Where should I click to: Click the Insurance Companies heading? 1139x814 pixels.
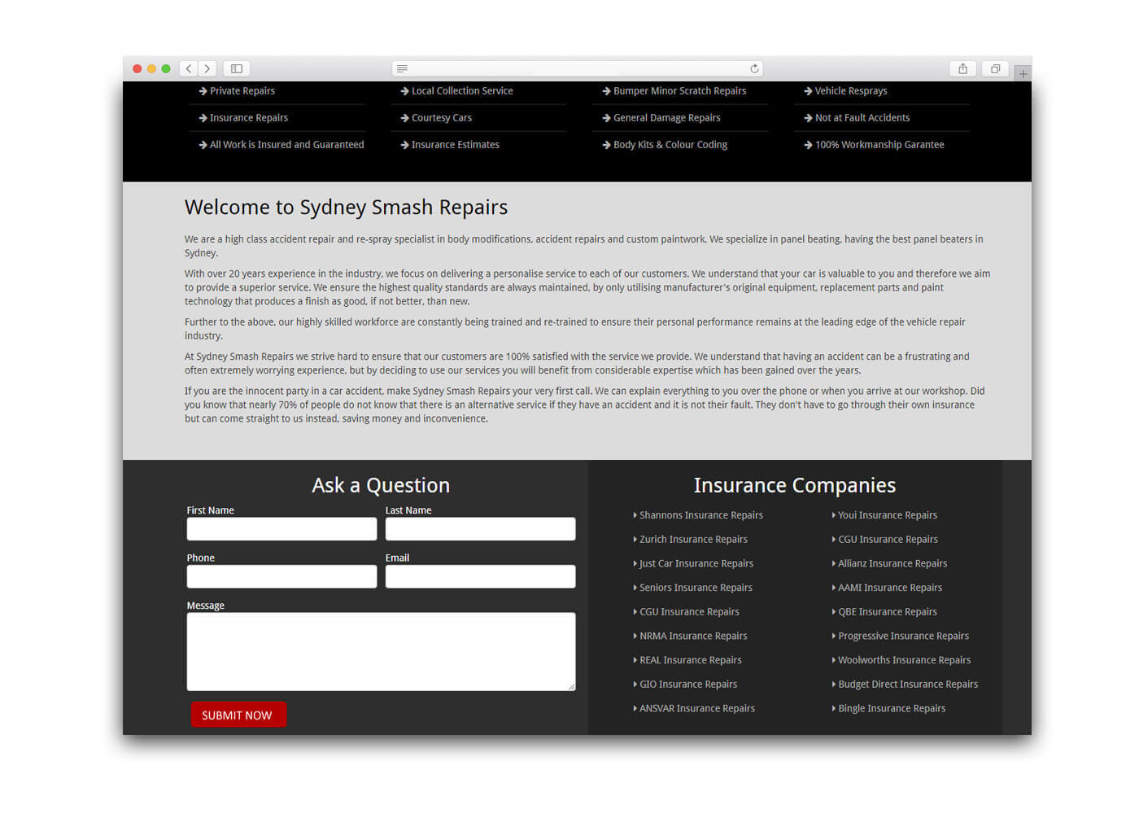795,485
